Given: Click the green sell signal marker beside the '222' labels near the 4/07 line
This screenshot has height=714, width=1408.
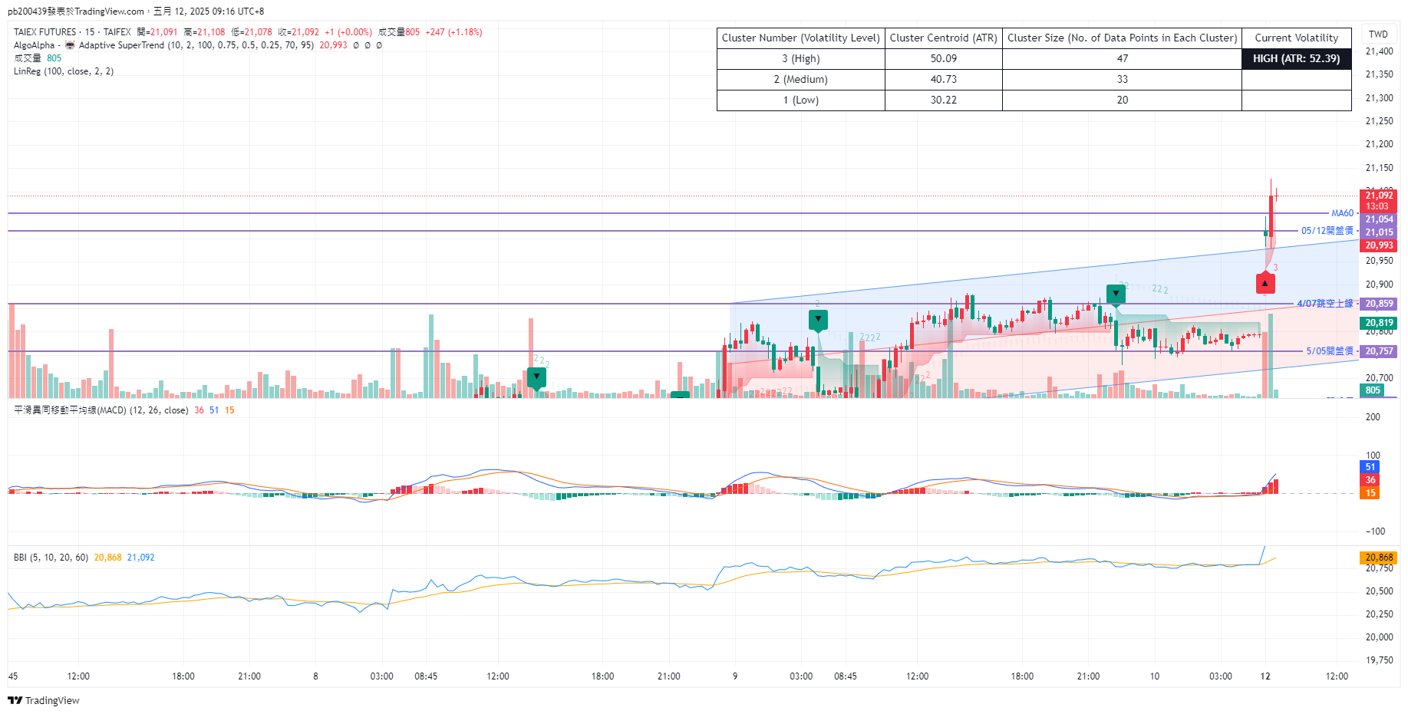Looking at the screenshot, I should tap(1116, 294).
